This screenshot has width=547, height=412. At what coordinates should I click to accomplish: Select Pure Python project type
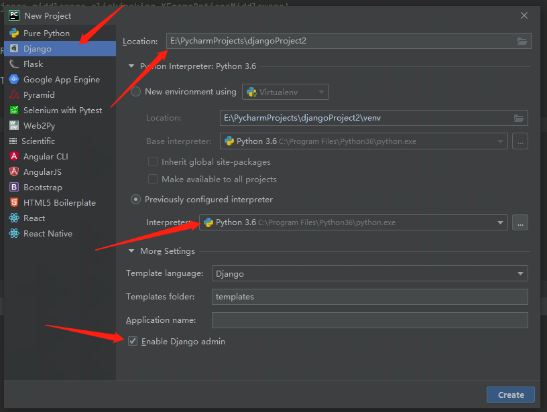click(60, 33)
